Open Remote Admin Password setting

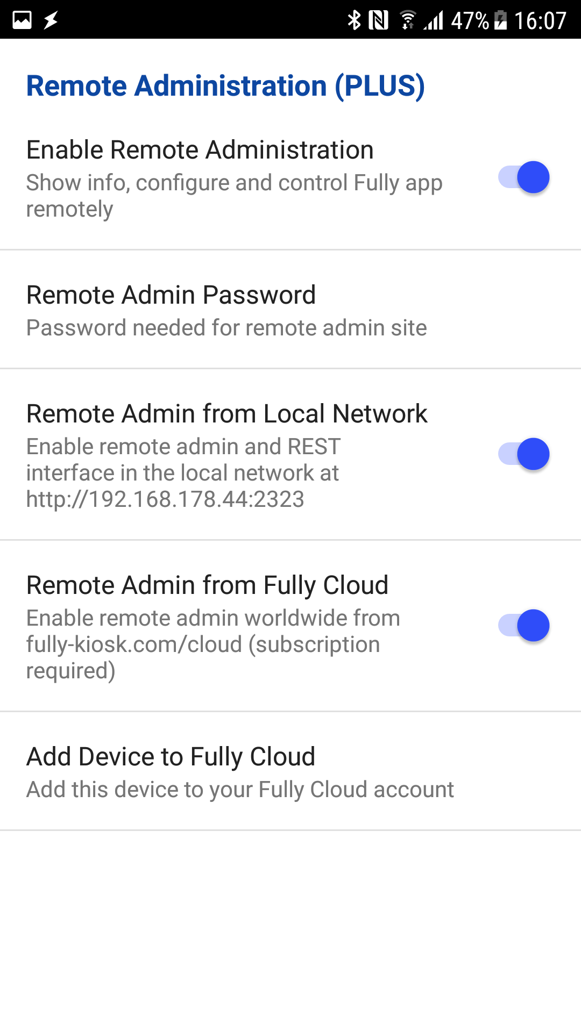click(290, 310)
